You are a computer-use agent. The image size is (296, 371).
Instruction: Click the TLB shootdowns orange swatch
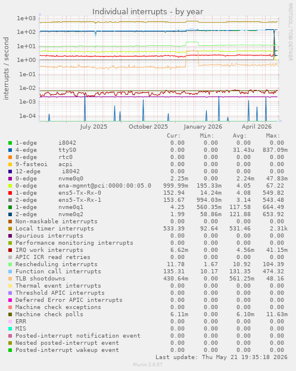click(10, 279)
